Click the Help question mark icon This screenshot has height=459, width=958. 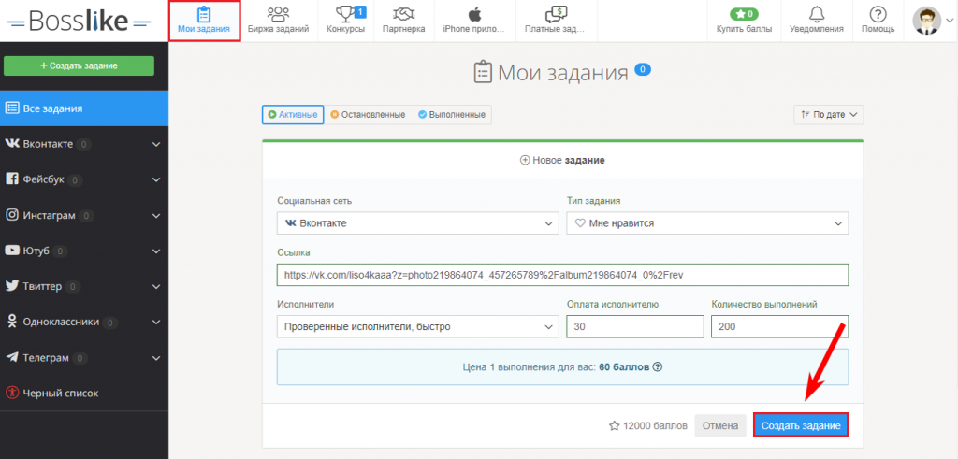coord(878,15)
